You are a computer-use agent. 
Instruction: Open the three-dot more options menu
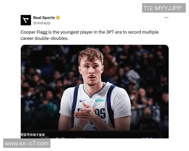166,18
